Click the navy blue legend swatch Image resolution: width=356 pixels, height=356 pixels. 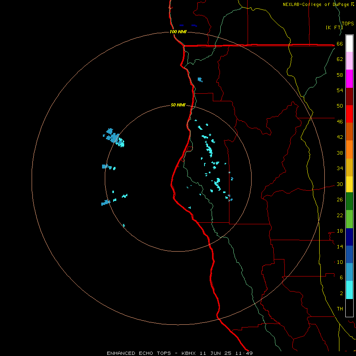(349, 237)
